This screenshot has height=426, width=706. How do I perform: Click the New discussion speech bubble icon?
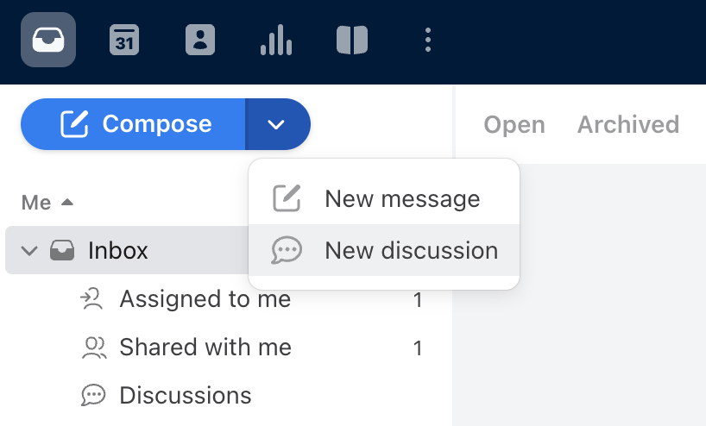pyautogui.click(x=287, y=251)
